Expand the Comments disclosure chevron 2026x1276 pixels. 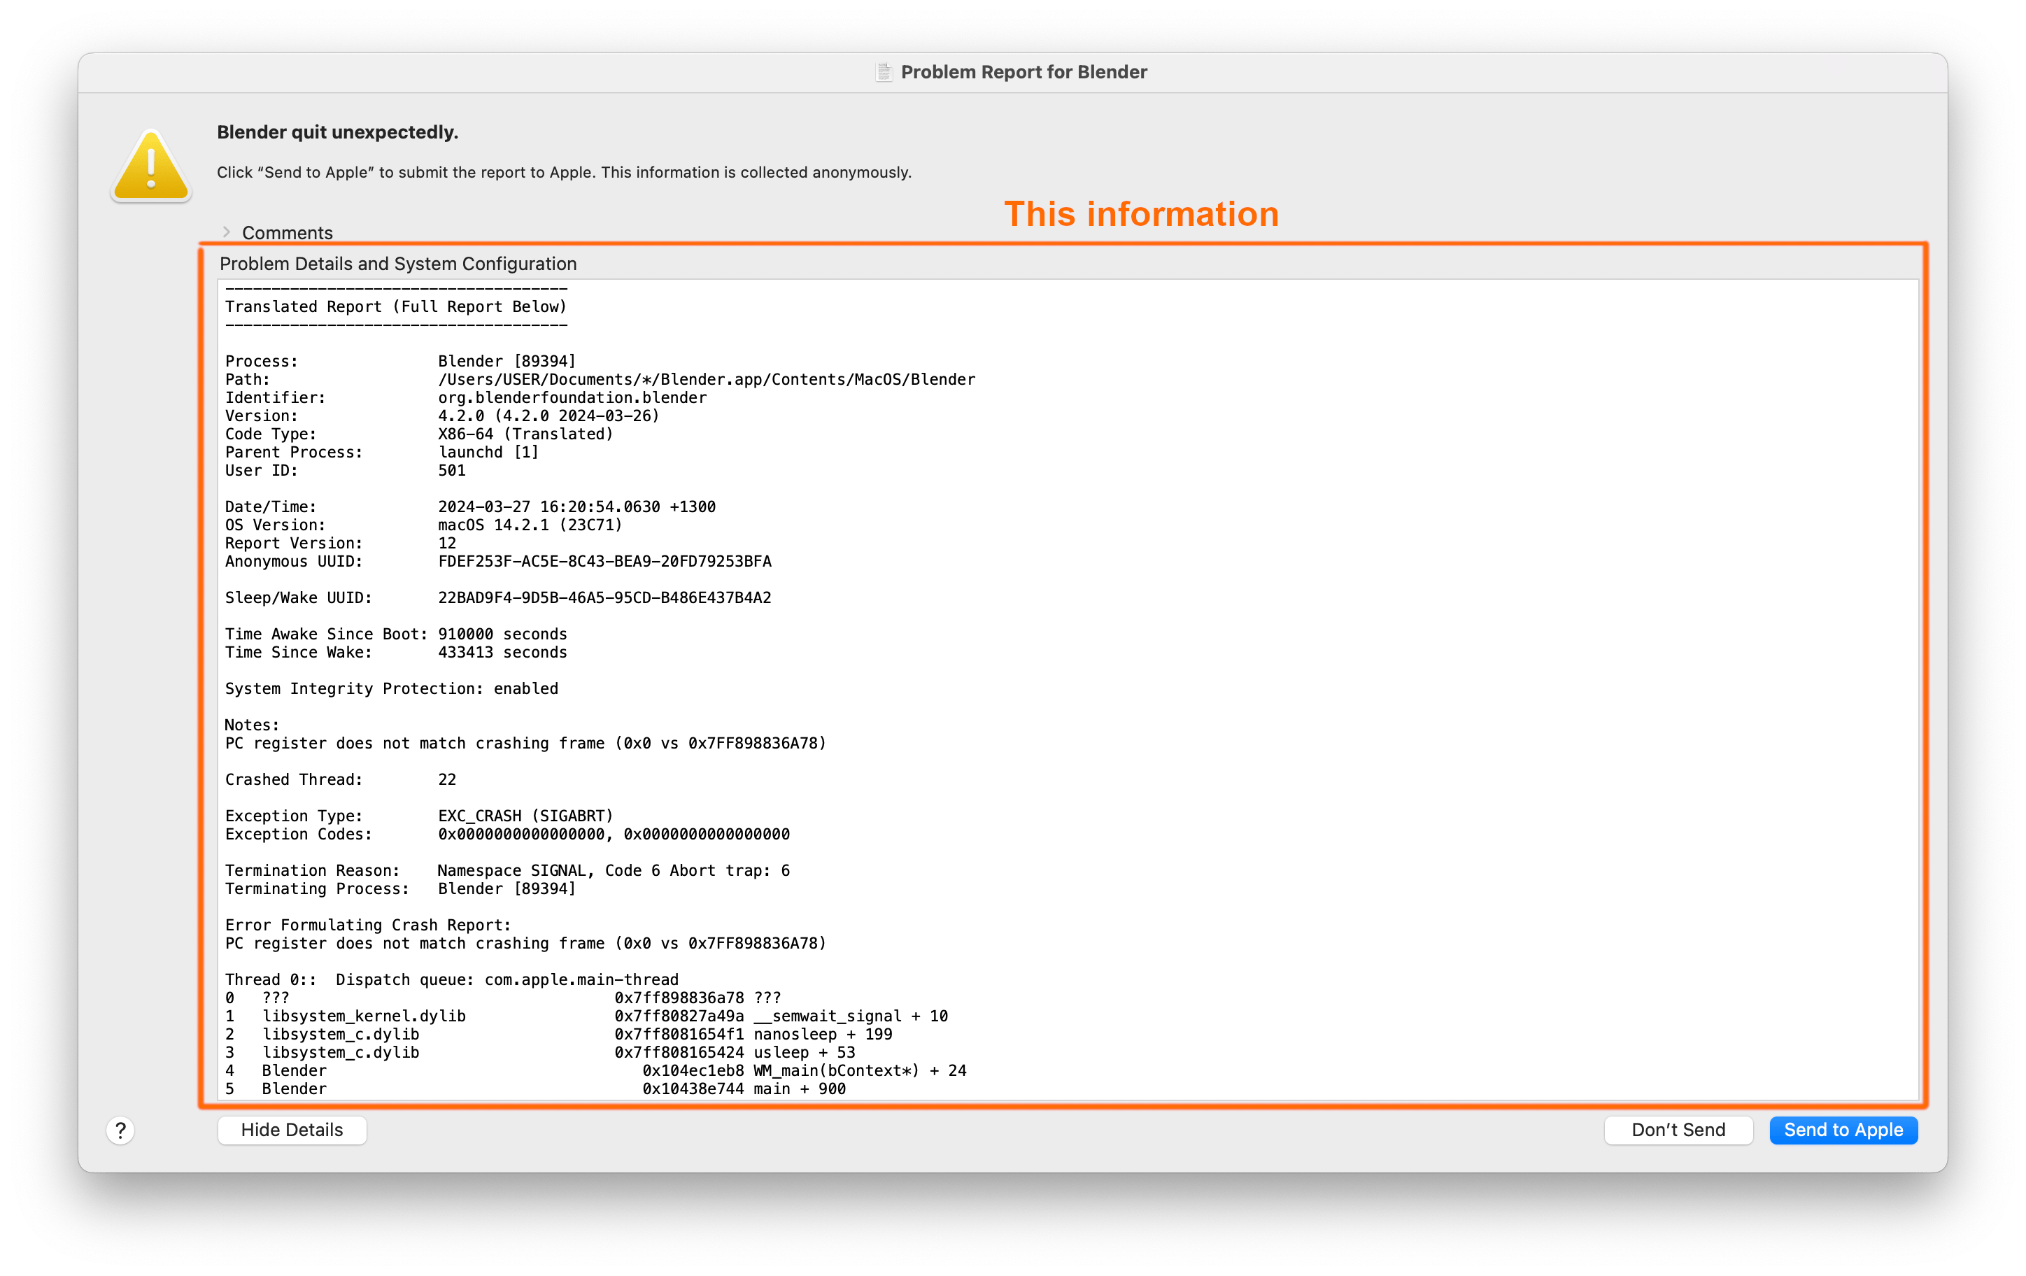click(x=227, y=232)
